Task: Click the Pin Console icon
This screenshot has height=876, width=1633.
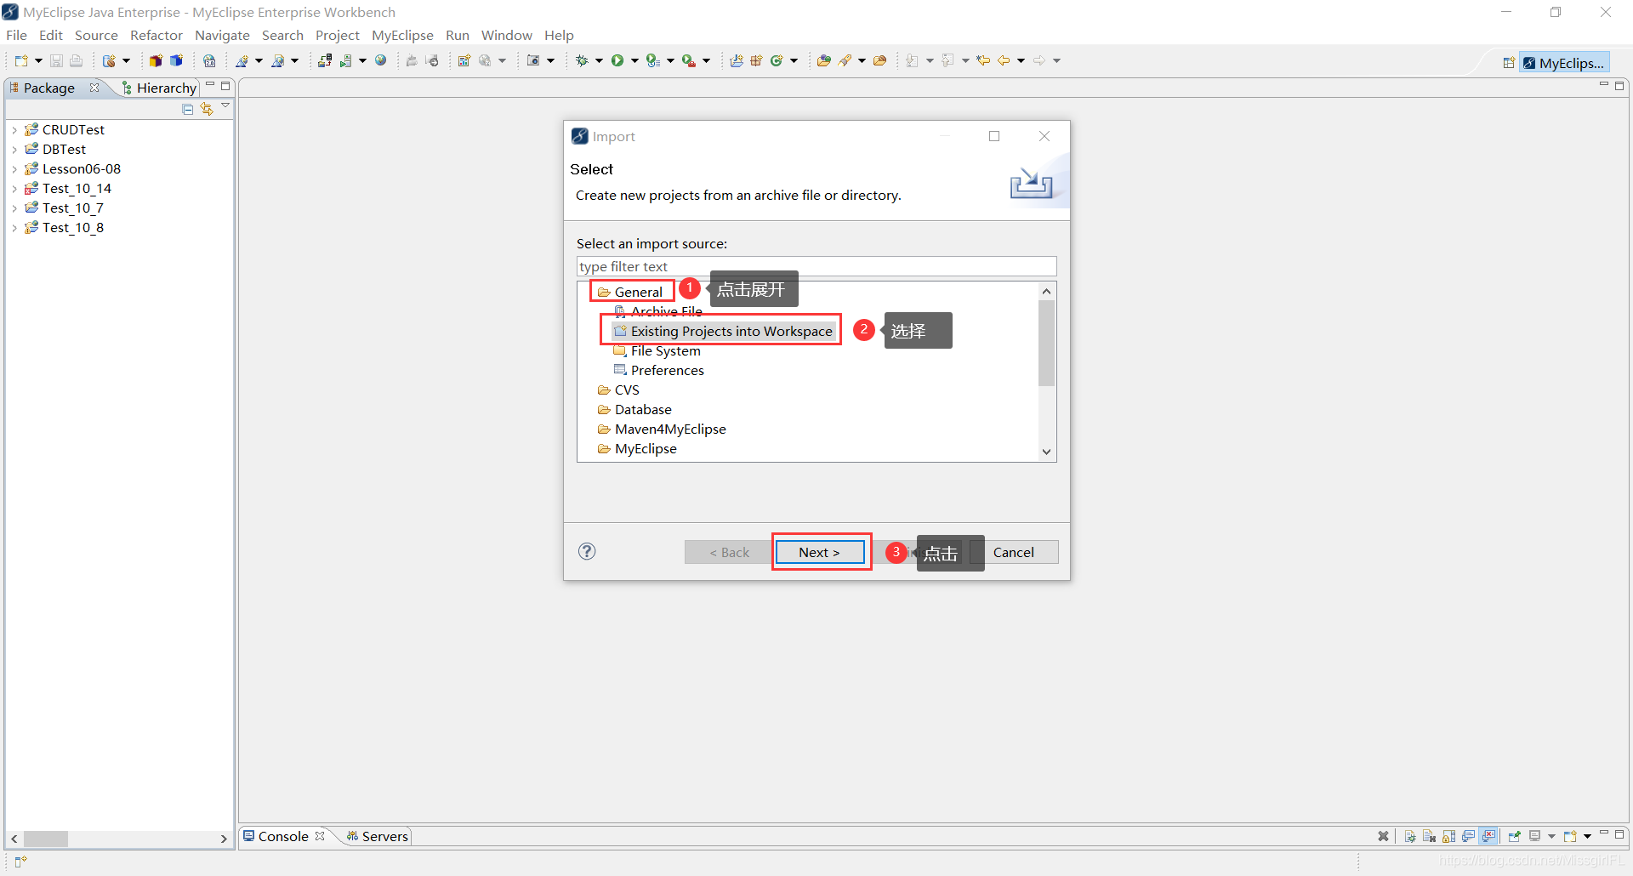Action: point(1515,836)
